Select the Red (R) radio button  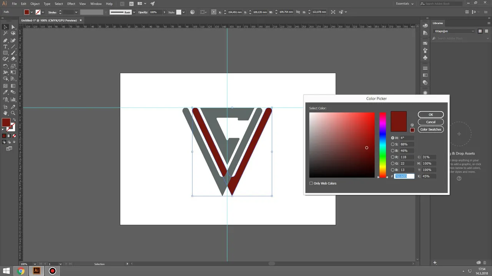point(393,157)
